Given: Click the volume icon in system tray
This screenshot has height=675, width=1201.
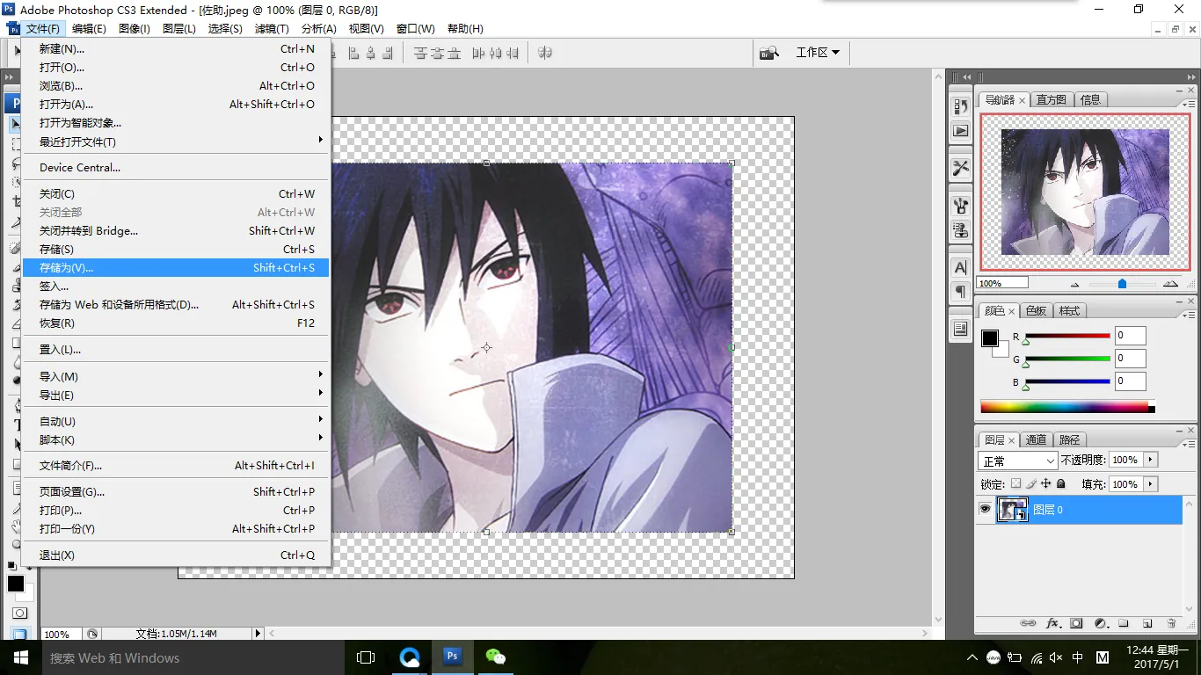Looking at the screenshot, I should click(1056, 657).
